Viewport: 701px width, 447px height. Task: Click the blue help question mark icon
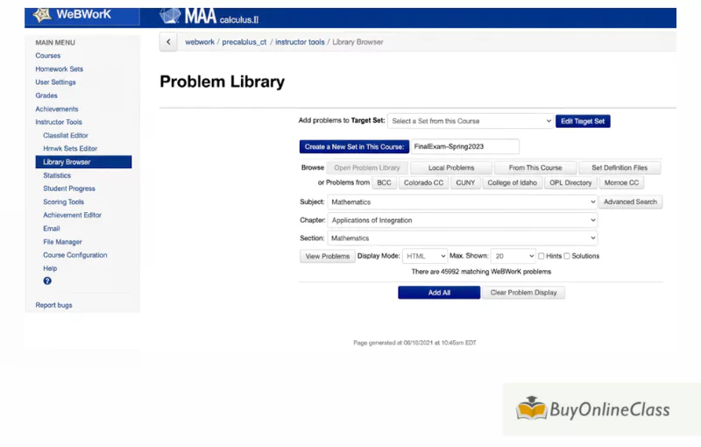[x=47, y=281]
